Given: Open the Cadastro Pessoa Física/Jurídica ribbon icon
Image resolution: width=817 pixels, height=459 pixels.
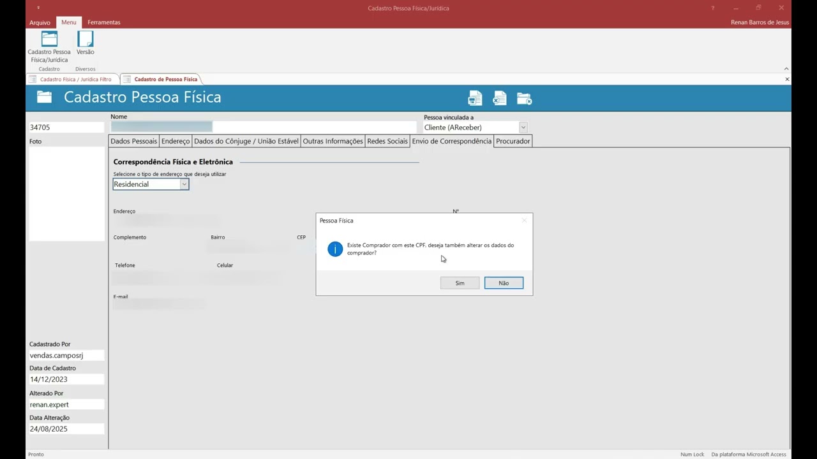Looking at the screenshot, I should tap(49, 47).
